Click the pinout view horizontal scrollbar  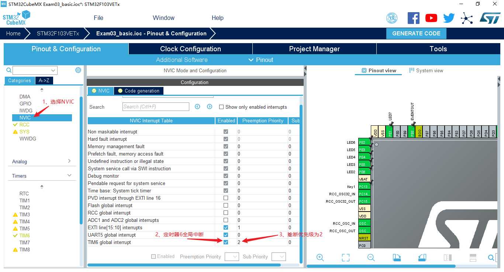click(381, 266)
